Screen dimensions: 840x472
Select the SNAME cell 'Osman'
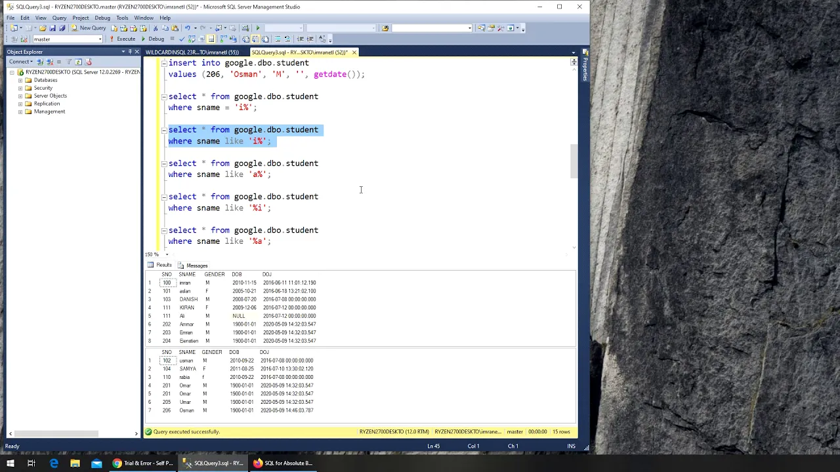(186, 410)
